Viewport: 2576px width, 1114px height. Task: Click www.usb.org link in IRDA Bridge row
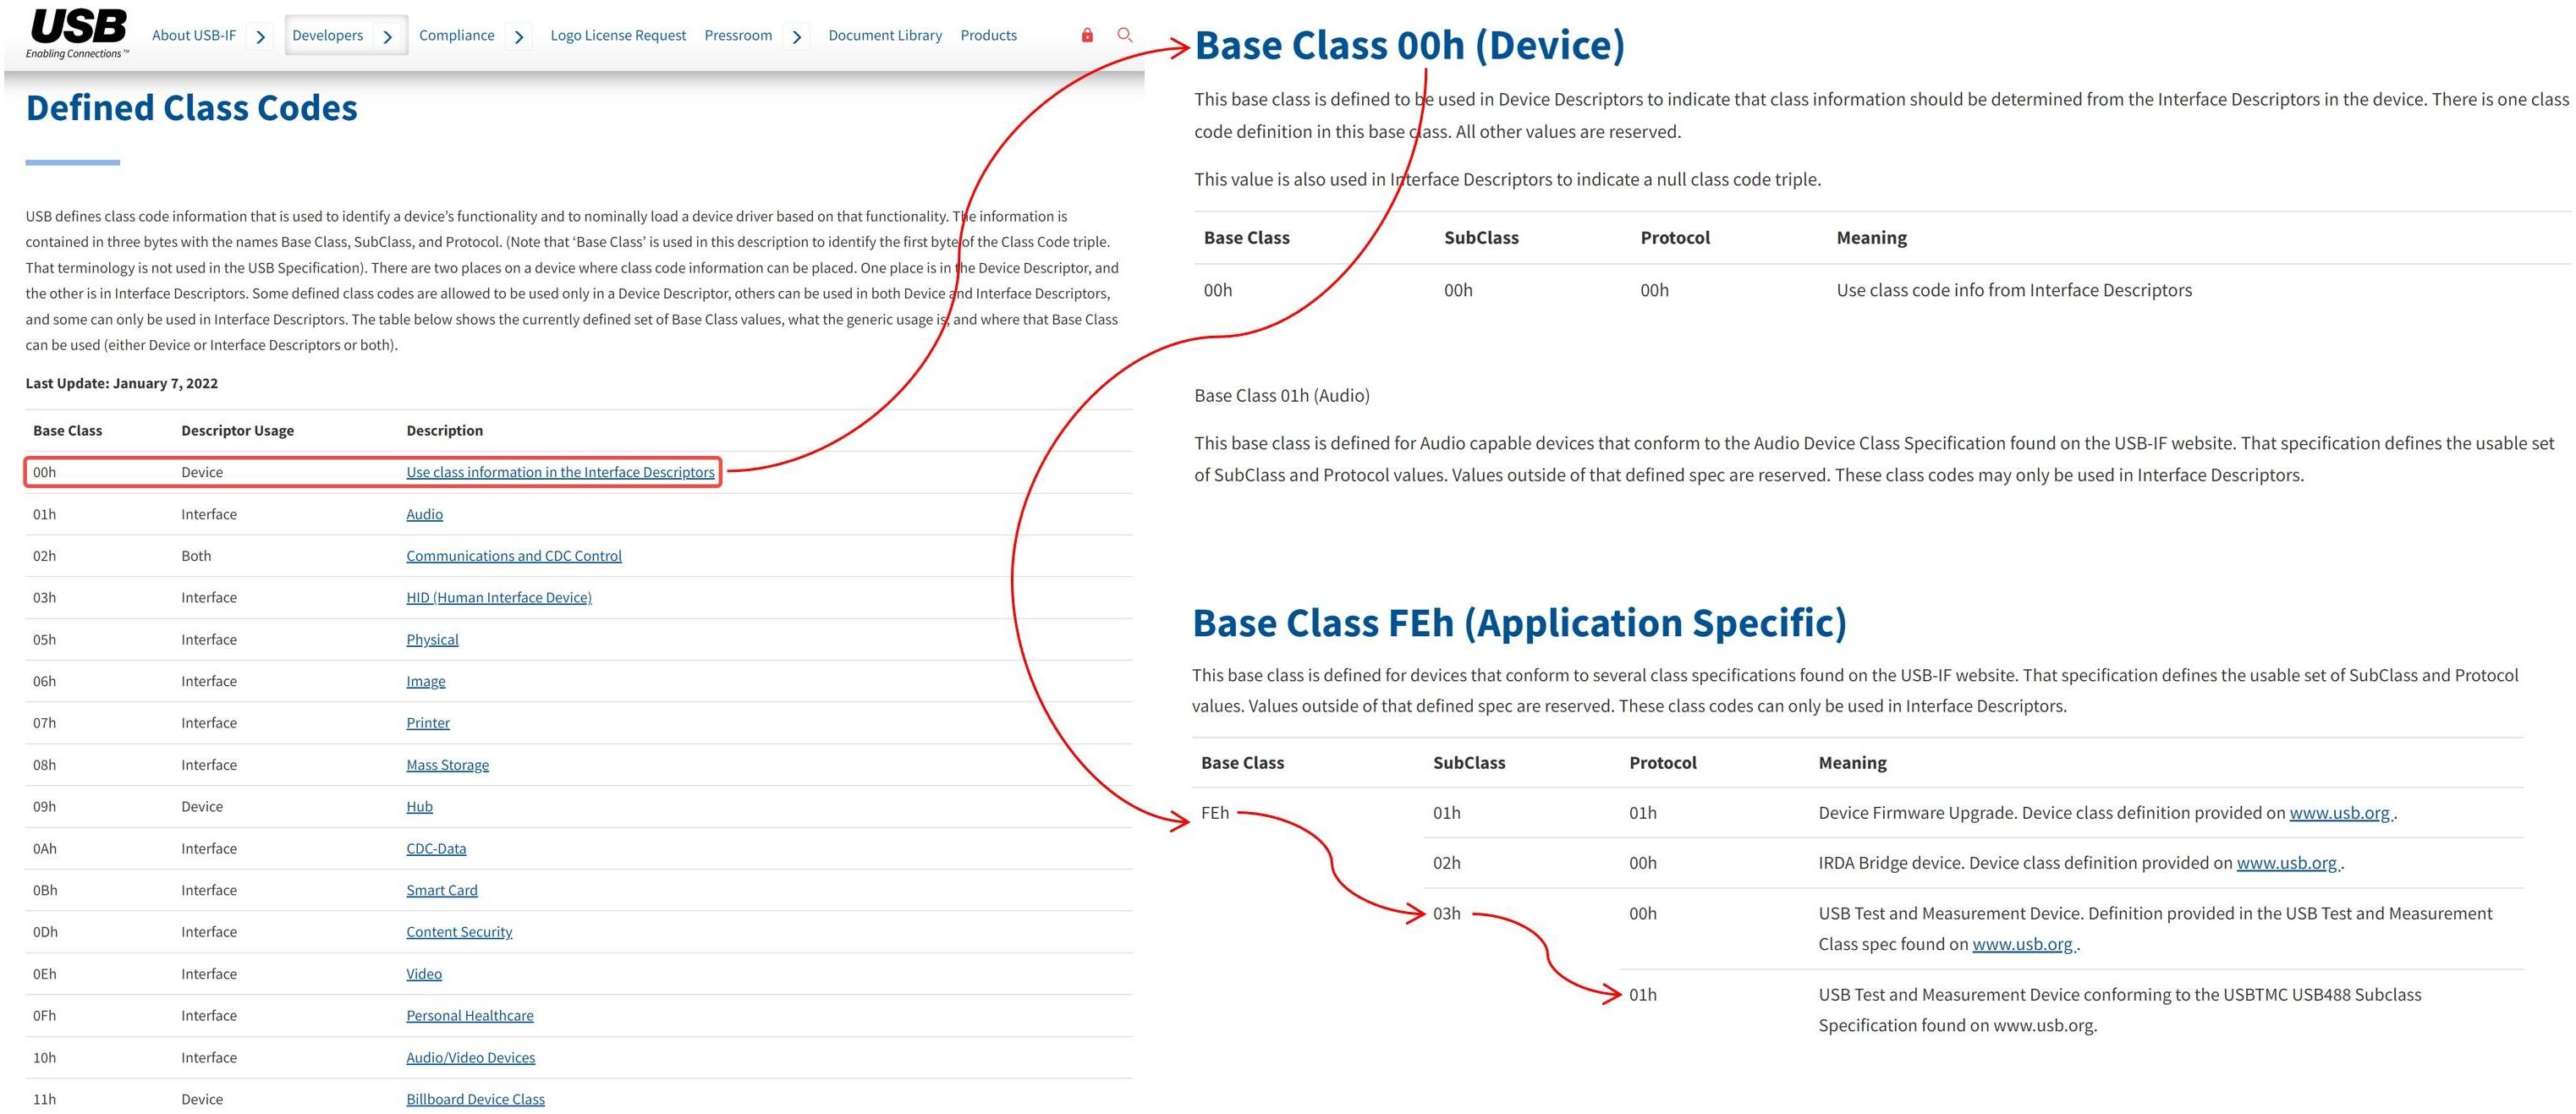tap(2286, 863)
